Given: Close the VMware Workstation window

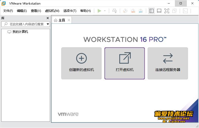Looking at the screenshot, I should pos(192,4).
